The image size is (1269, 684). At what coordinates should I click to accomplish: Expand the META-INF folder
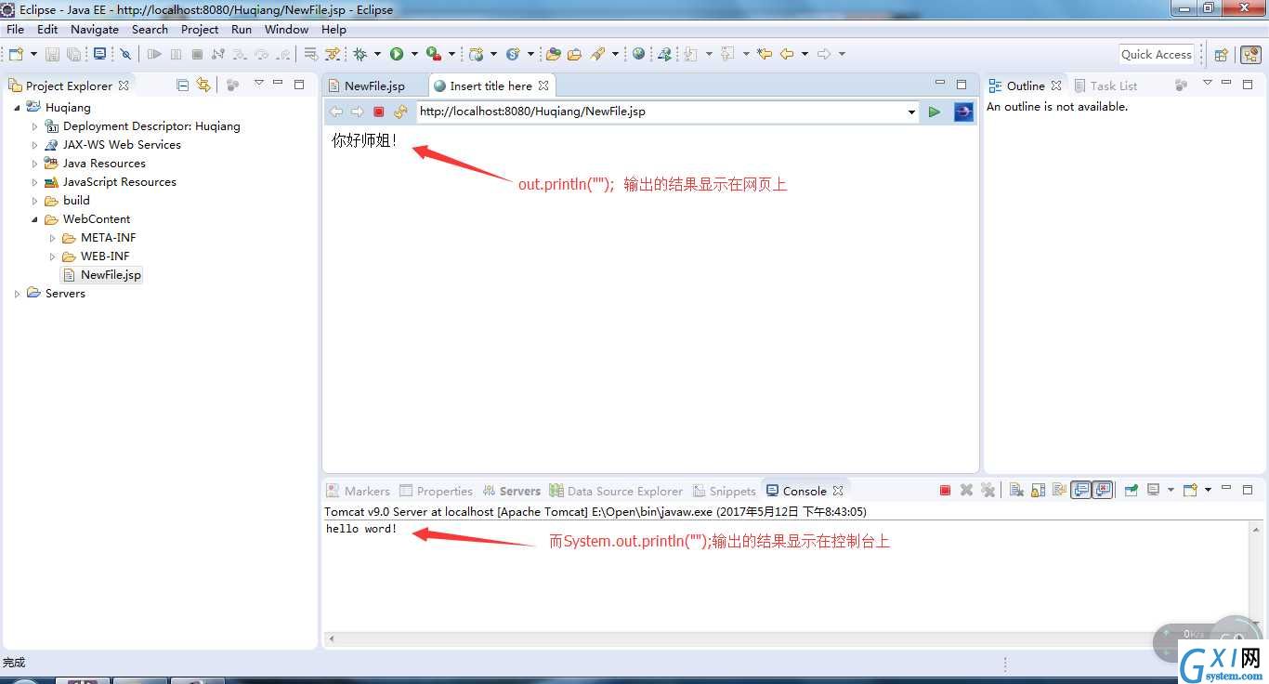pos(53,238)
